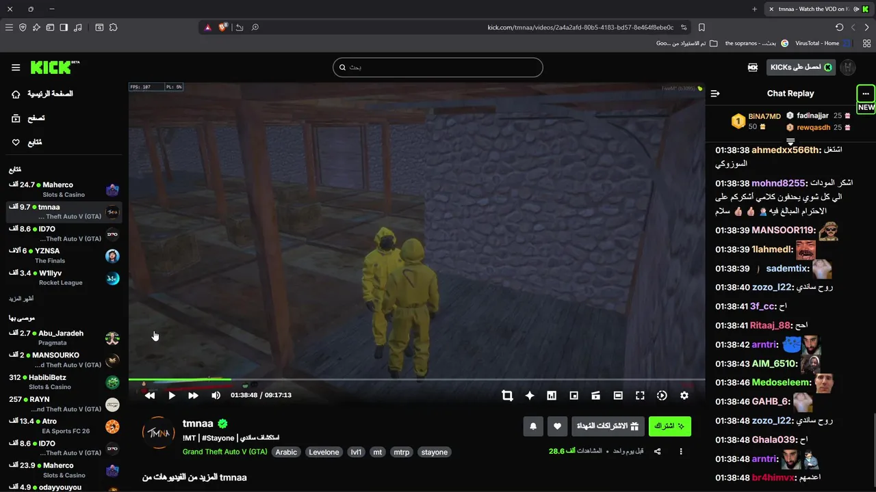Open Atro EA Sports FC 26 channel

(64, 426)
